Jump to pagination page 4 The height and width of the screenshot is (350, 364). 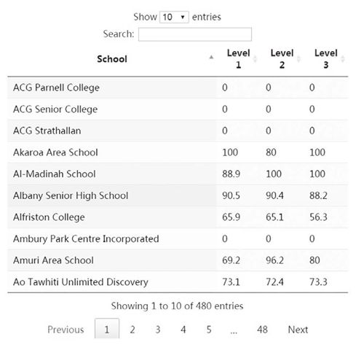[x=183, y=330]
